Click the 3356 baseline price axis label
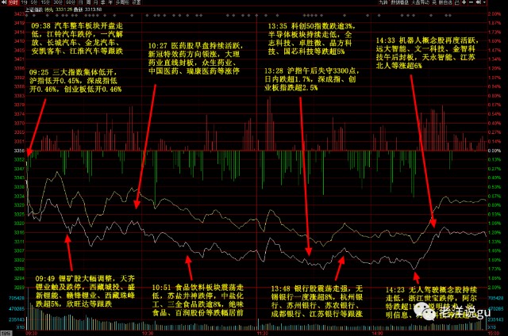 pyautogui.click(x=19, y=151)
